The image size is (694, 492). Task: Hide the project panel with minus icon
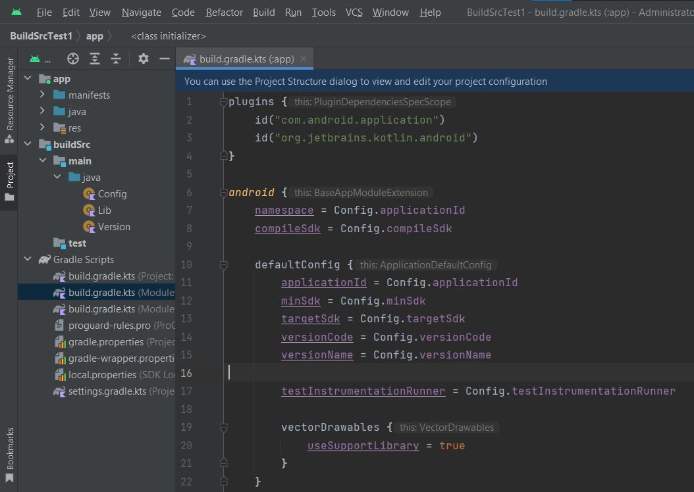coord(164,59)
